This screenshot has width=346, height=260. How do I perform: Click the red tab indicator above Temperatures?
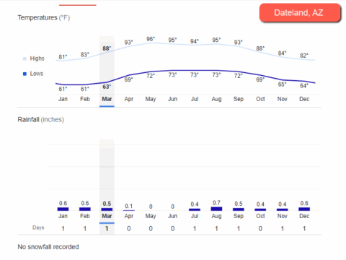pos(78,5)
